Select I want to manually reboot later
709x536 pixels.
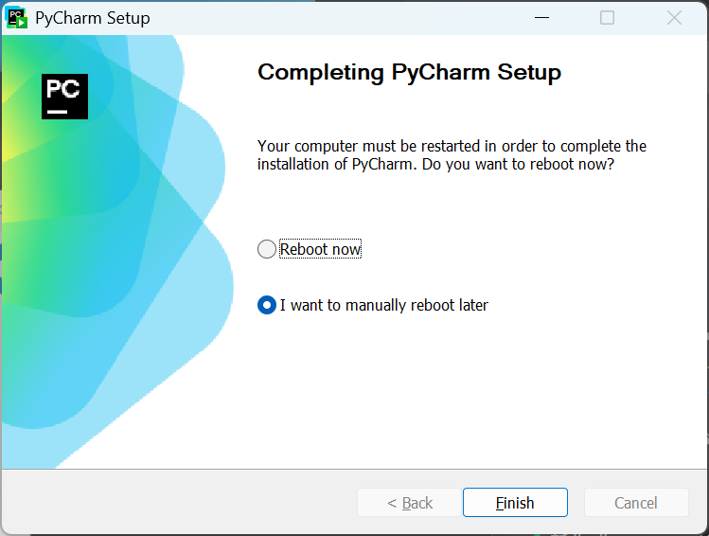point(267,305)
